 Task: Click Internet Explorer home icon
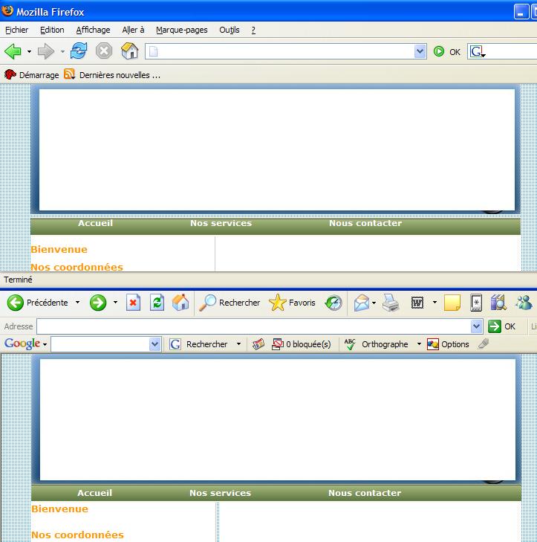[x=180, y=303]
